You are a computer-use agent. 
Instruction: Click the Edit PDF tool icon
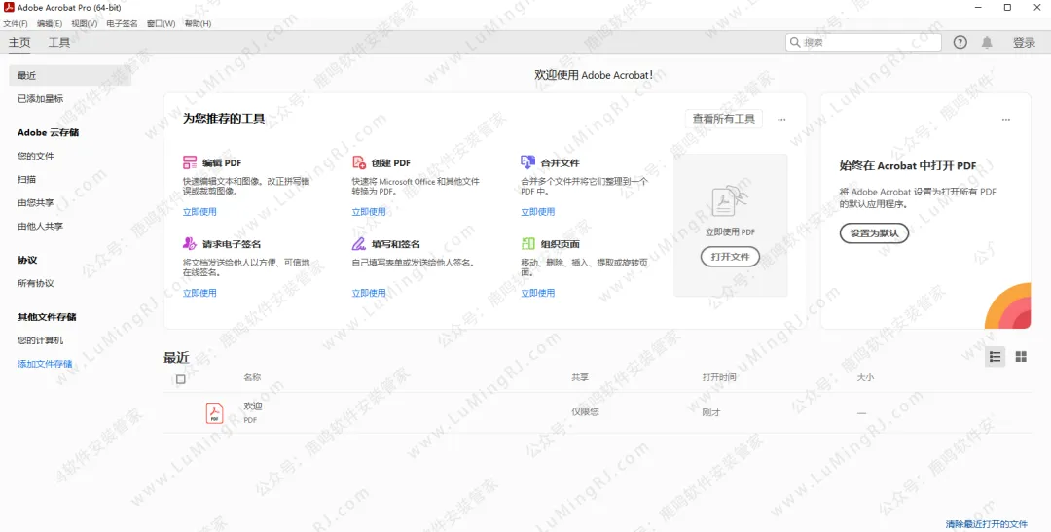point(190,162)
